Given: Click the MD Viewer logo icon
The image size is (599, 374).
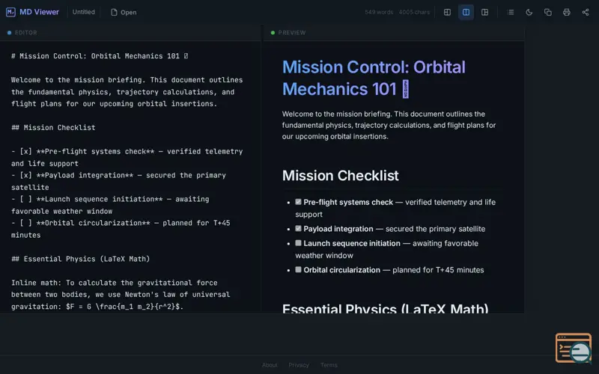Looking at the screenshot, I should [10, 12].
